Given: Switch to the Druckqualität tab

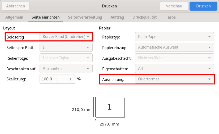Looking at the screenshot, I should (144, 17).
